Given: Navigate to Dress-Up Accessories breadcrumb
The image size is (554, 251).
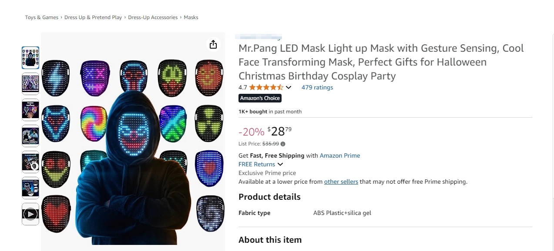Looking at the screenshot, I should click(152, 17).
